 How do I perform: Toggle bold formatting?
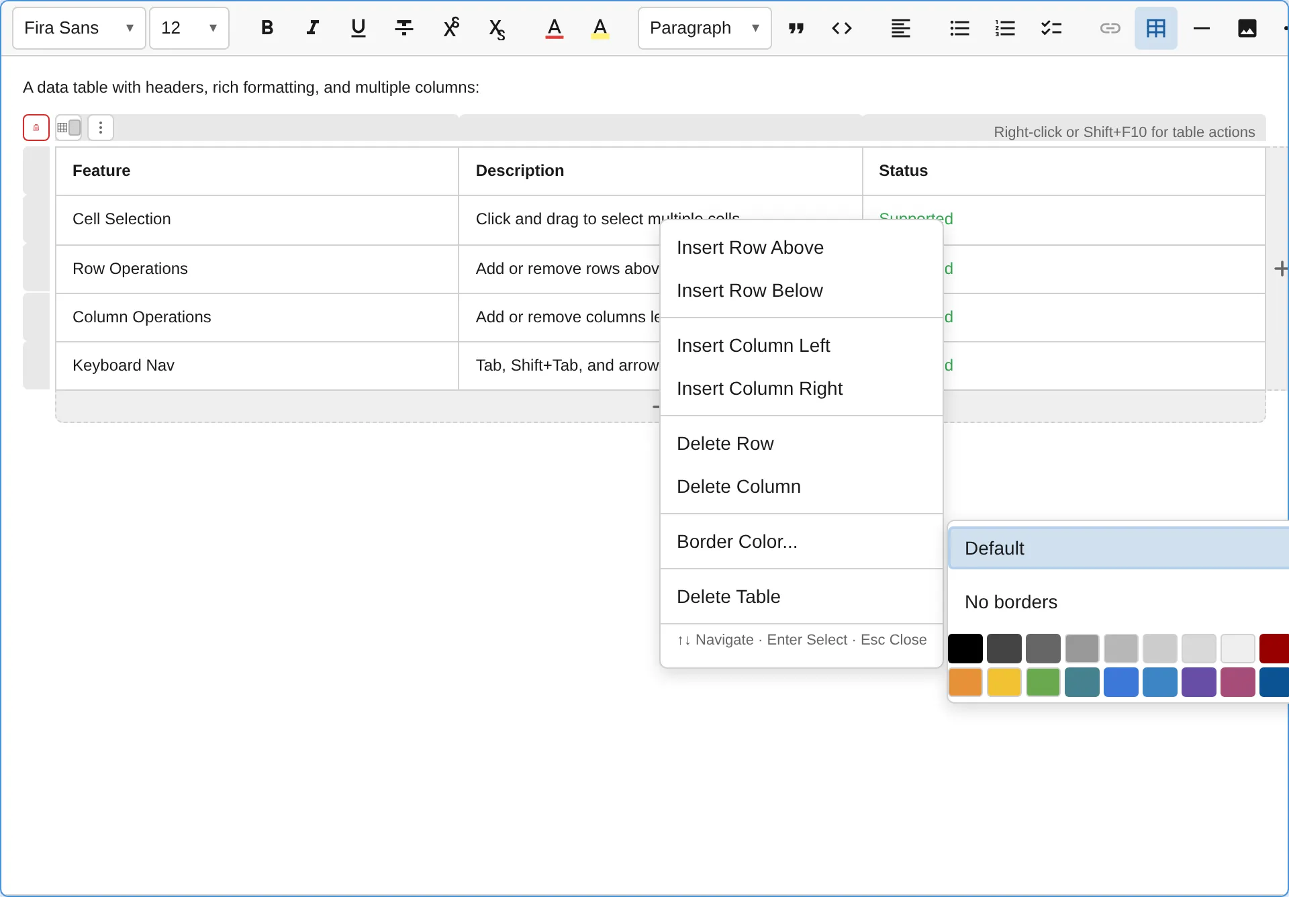268,28
